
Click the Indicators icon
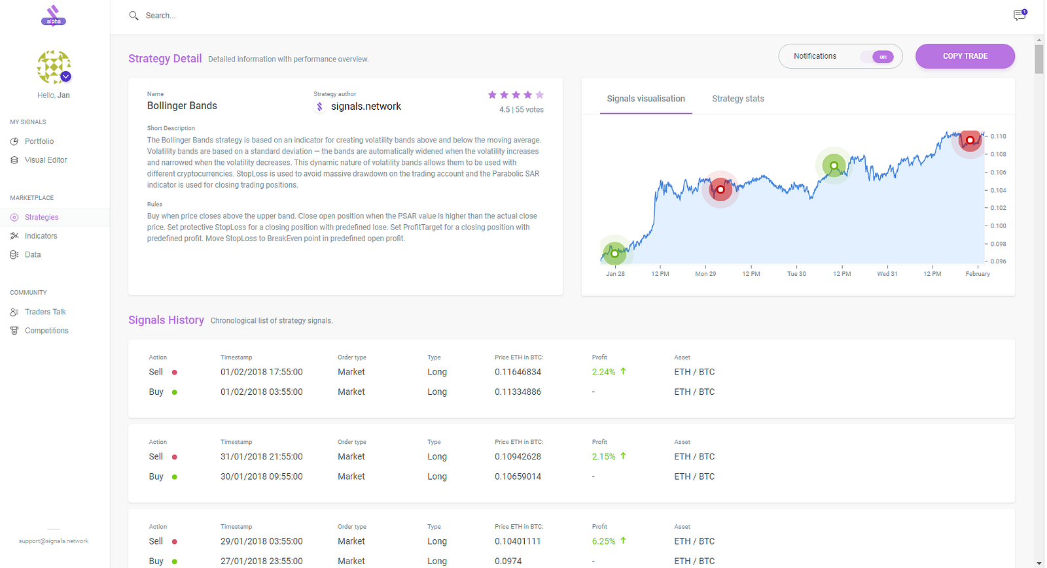pos(14,236)
